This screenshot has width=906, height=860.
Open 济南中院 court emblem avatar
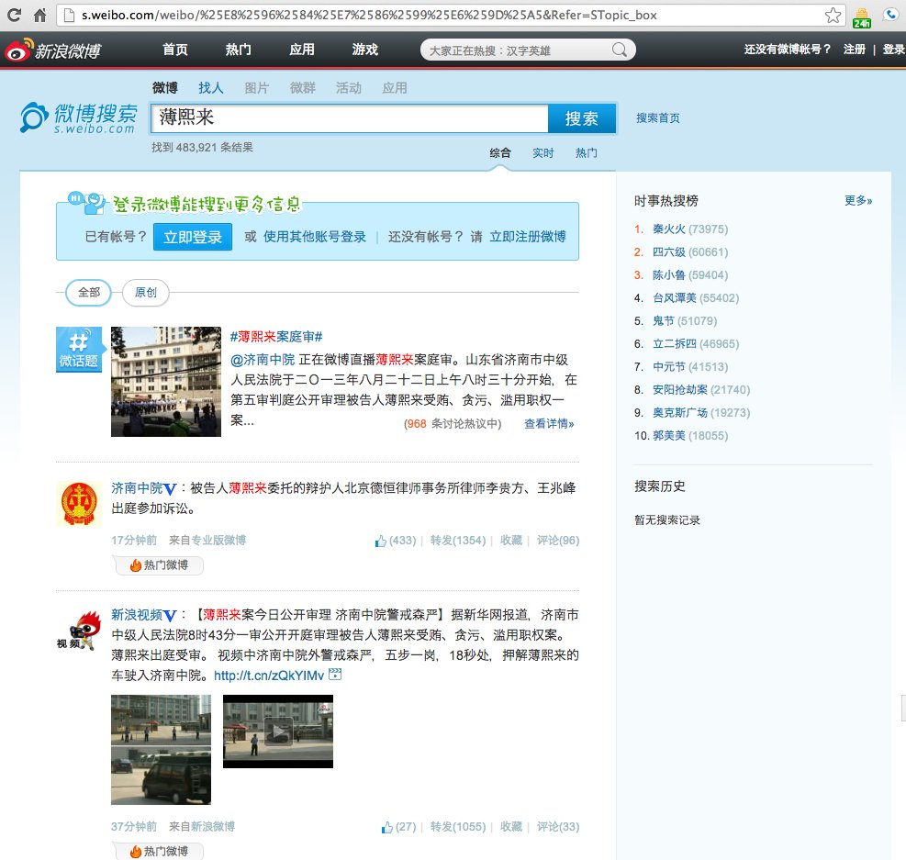click(x=78, y=502)
